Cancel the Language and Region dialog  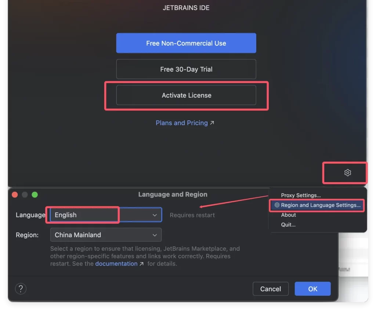[x=271, y=289]
